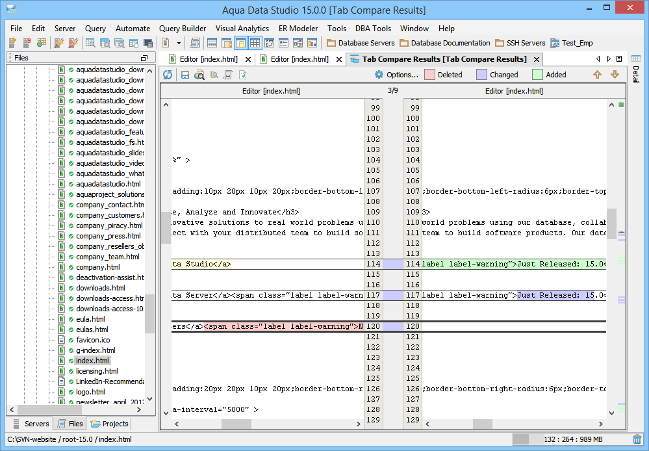649x451 pixels.
Task: Open the Query Builder menu
Action: [183, 29]
